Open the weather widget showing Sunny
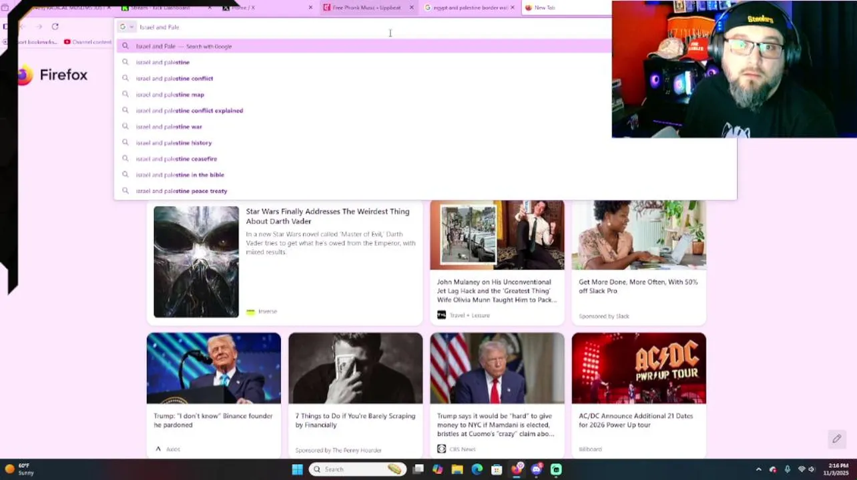 point(19,469)
